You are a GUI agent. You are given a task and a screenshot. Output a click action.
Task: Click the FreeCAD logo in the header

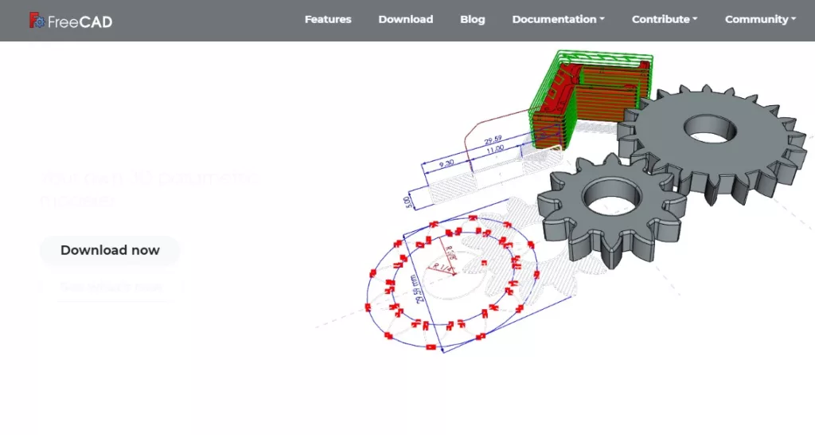click(x=71, y=21)
